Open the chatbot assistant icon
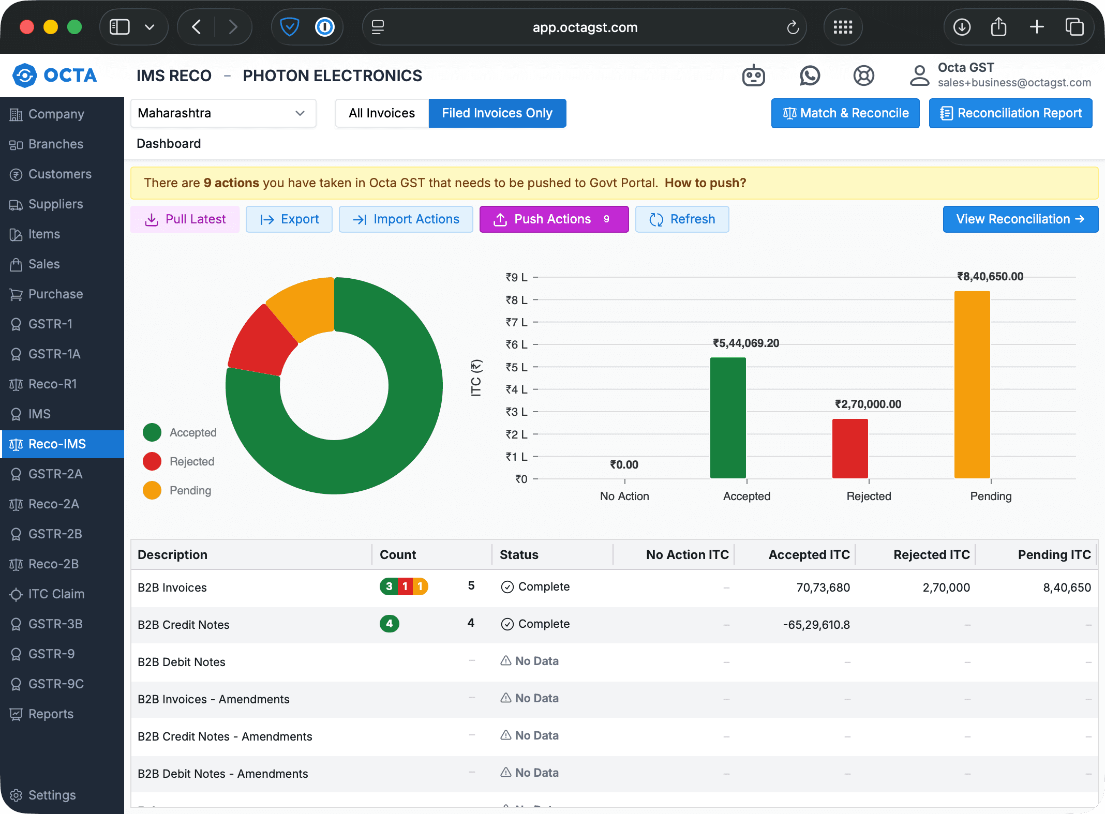Screen dimensions: 1105x814 coord(753,76)
